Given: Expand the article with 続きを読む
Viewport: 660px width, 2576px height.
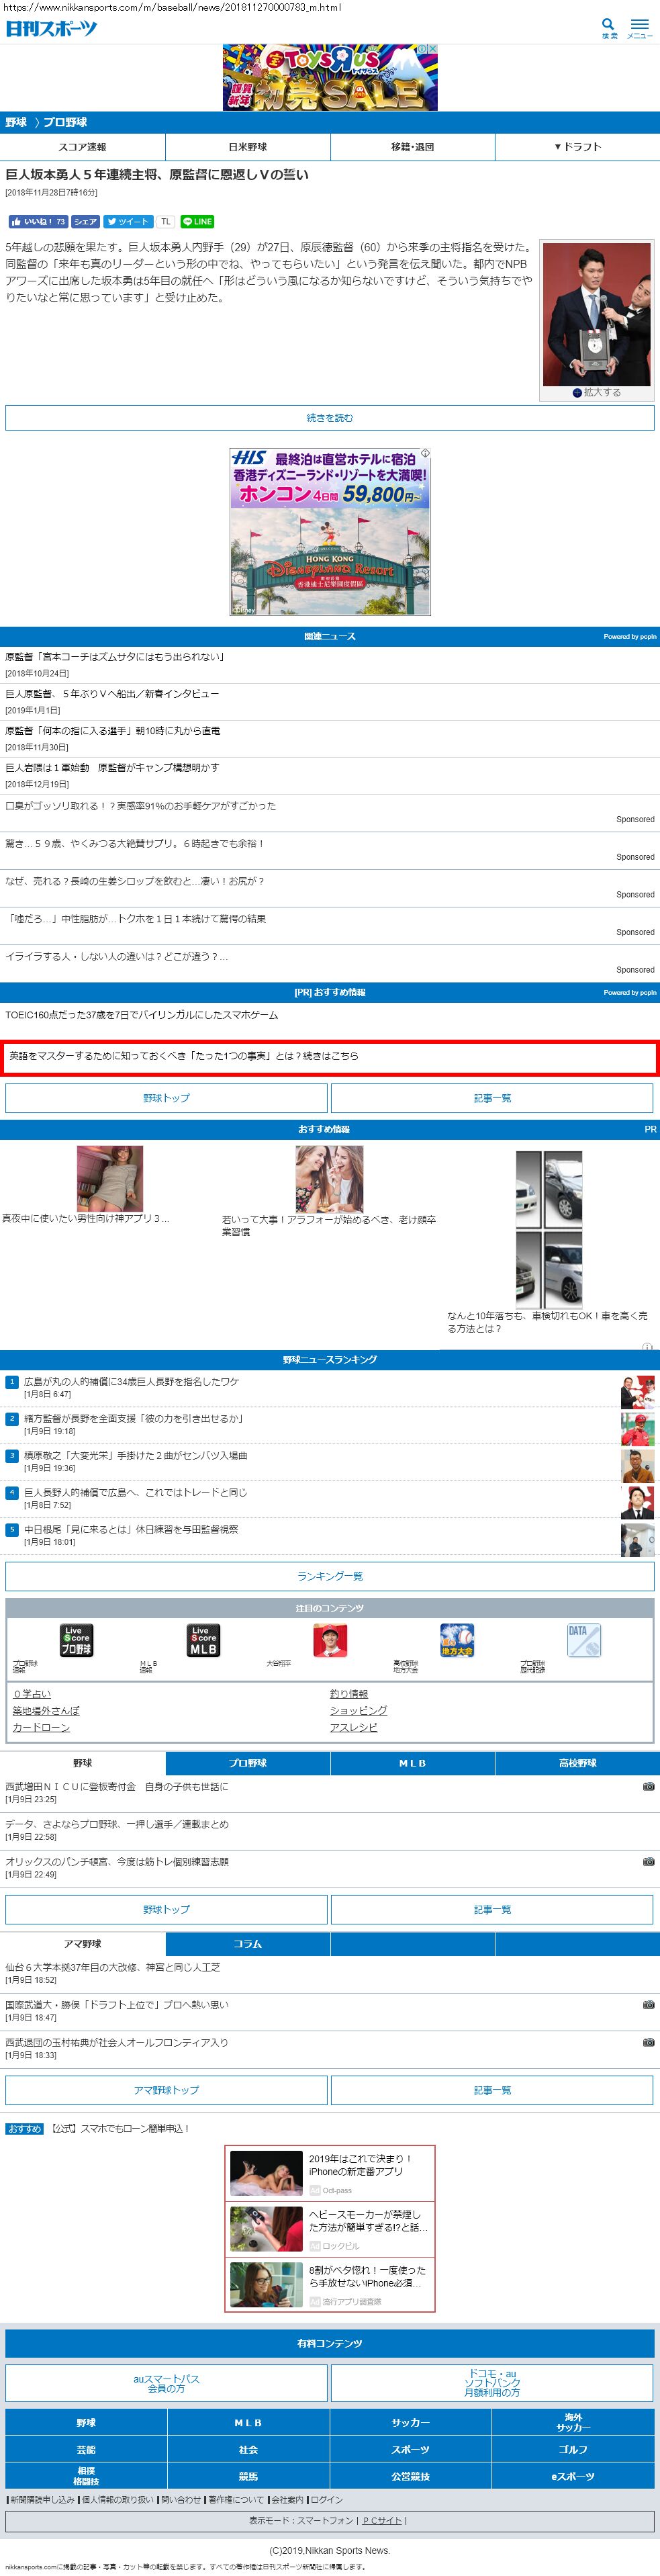Looking at the screenshot, I should 329,418.
